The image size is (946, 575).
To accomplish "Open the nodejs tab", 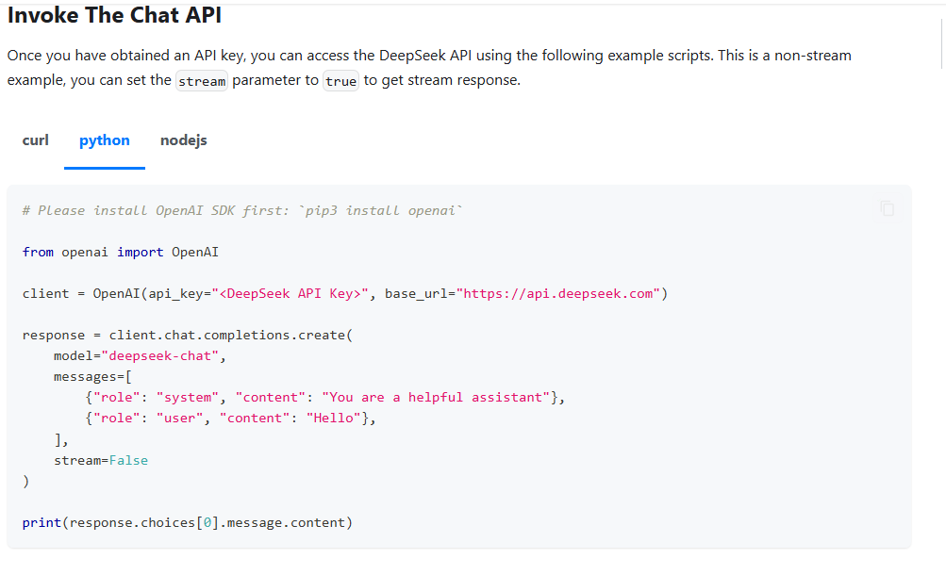I will (x=183, y=140).
